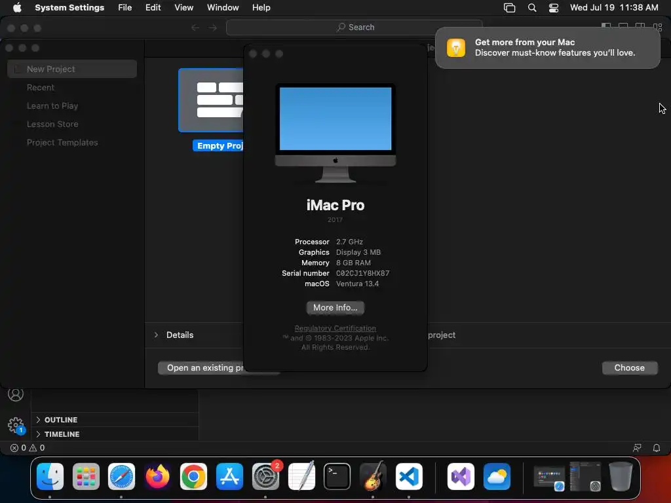Open TextEdit from the Dock
This screenshot has width=671, height=503.
click(301, 477)
